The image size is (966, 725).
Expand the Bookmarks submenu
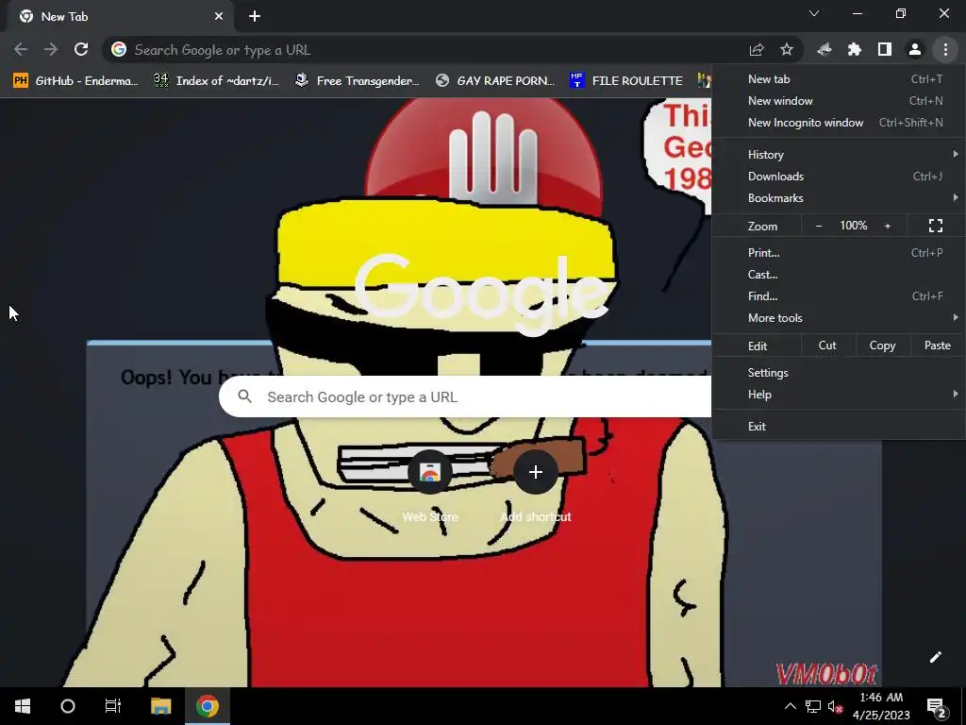839,198
